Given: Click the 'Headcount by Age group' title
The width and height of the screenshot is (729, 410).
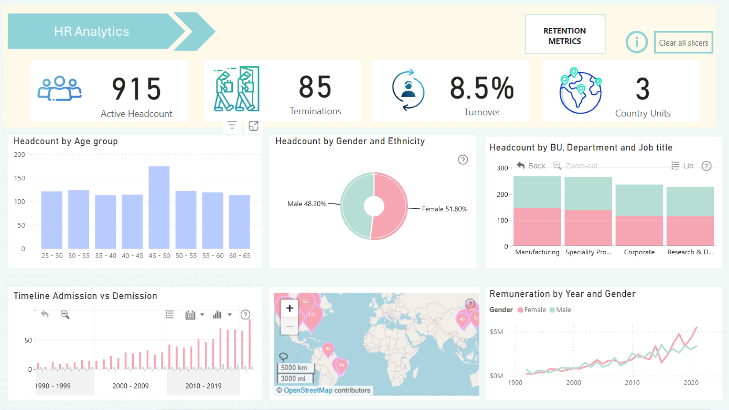Looking at the screenshot, I should [66, 141].
